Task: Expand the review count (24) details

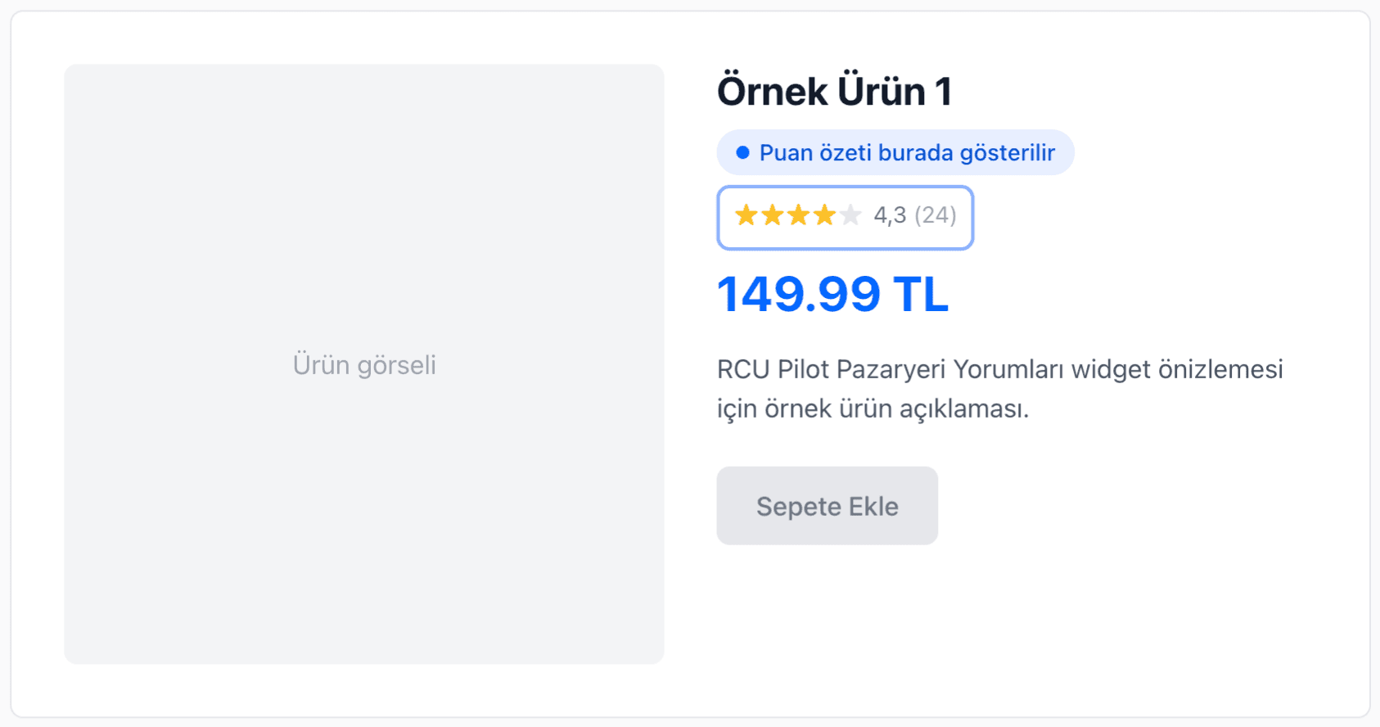Action: [x=936, y=215]
